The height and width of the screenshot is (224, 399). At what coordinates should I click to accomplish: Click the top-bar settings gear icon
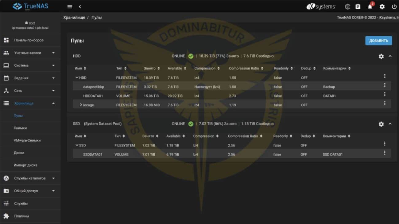click(x=382, y=6)
